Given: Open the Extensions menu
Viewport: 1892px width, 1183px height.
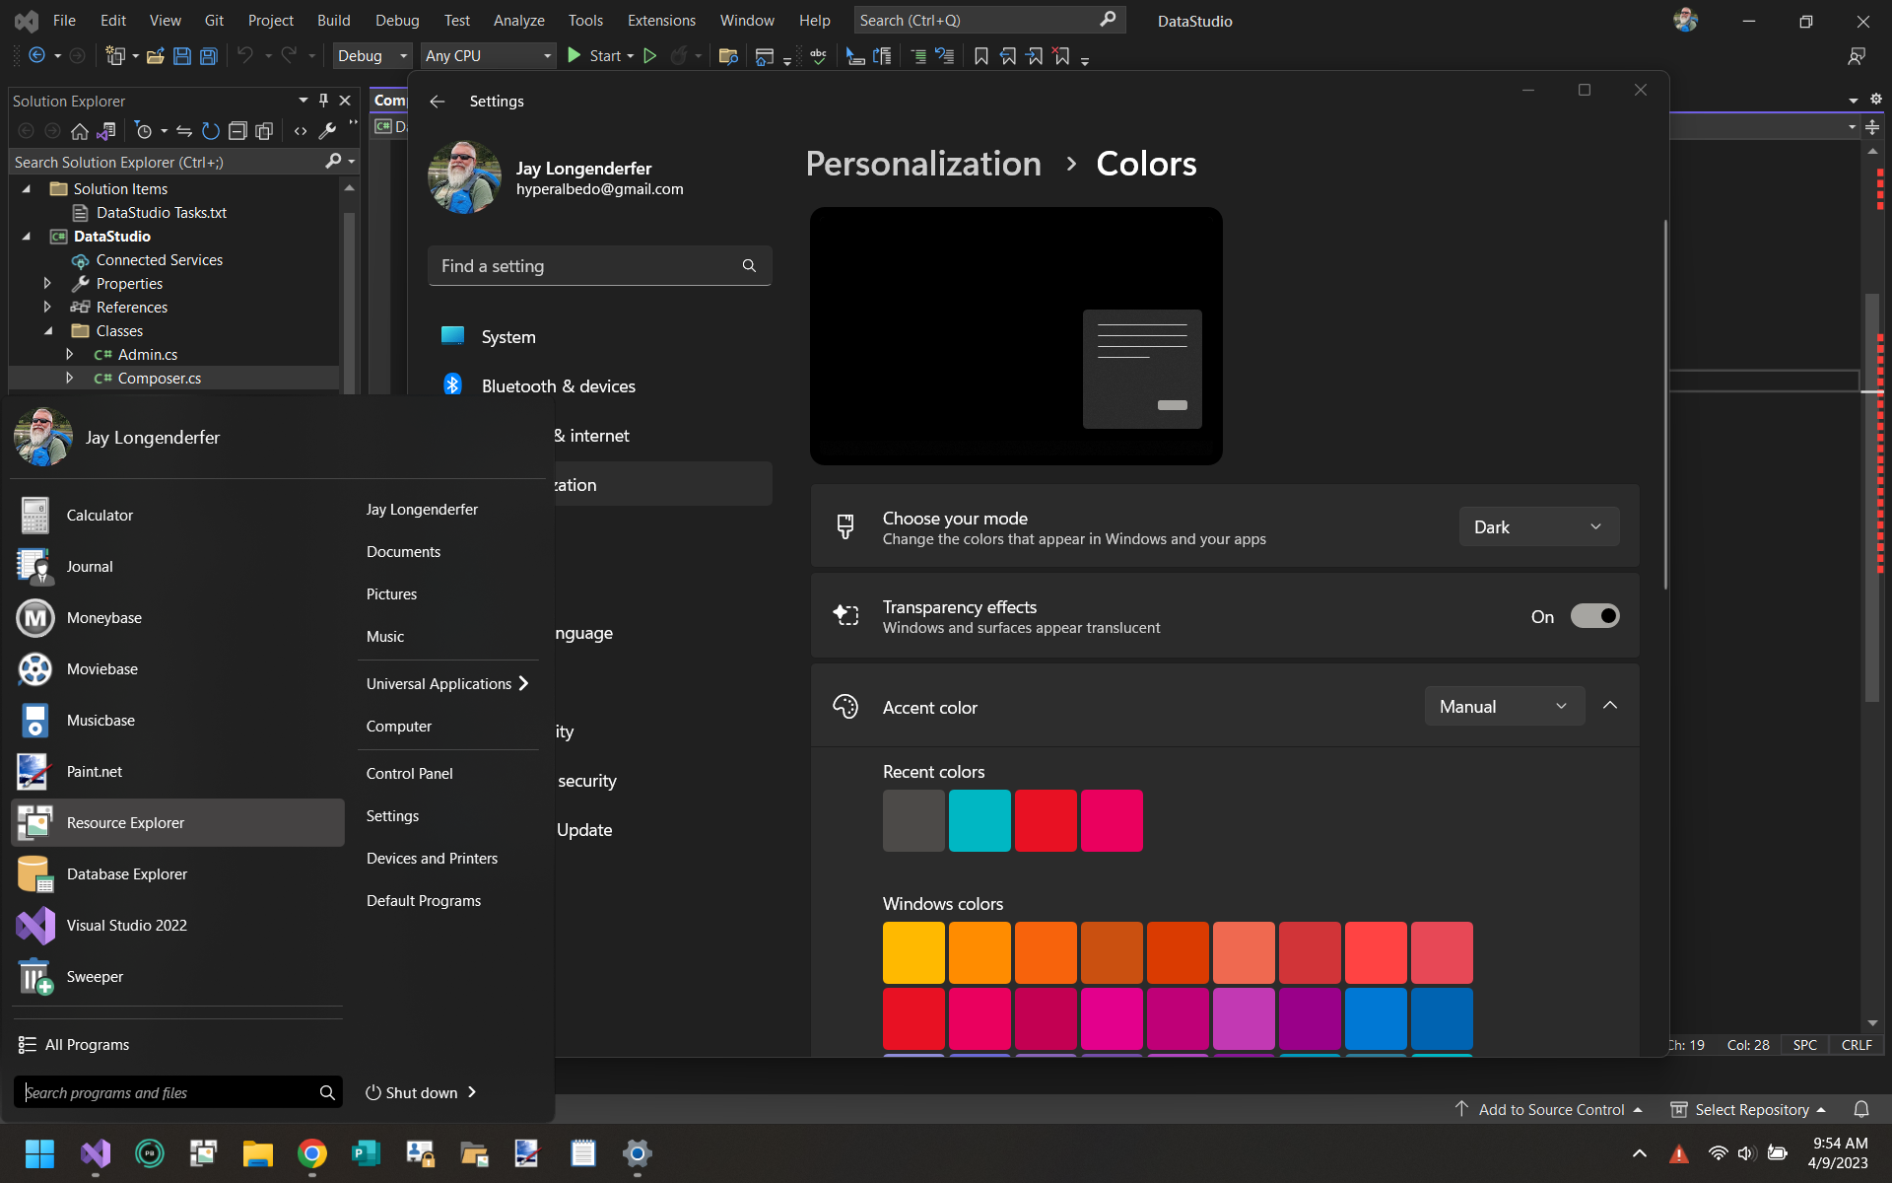Looking at the screenshot, I should tap(661, 21).
